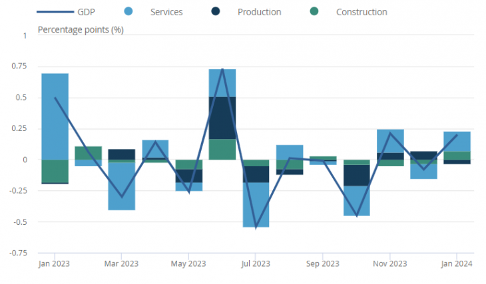
Task: Click the May 2023 axis label
Action: point(188,264)
